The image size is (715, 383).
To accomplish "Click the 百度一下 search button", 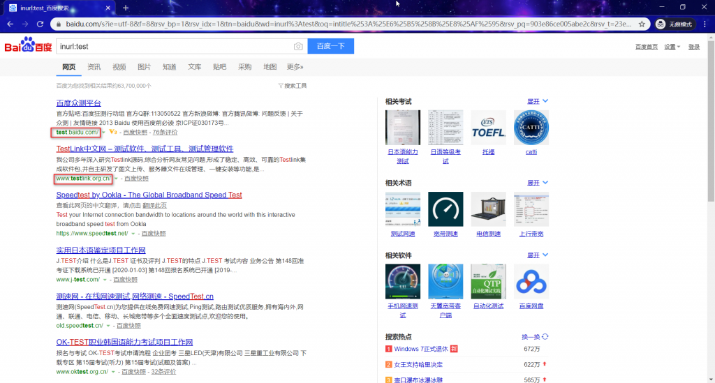I will [x=330, y=46].
